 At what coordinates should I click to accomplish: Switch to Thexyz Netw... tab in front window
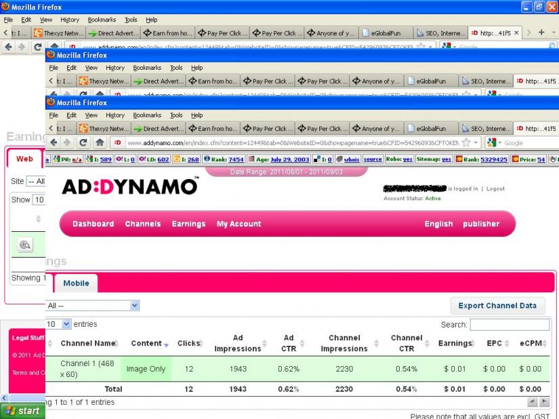tap(104, 128)
